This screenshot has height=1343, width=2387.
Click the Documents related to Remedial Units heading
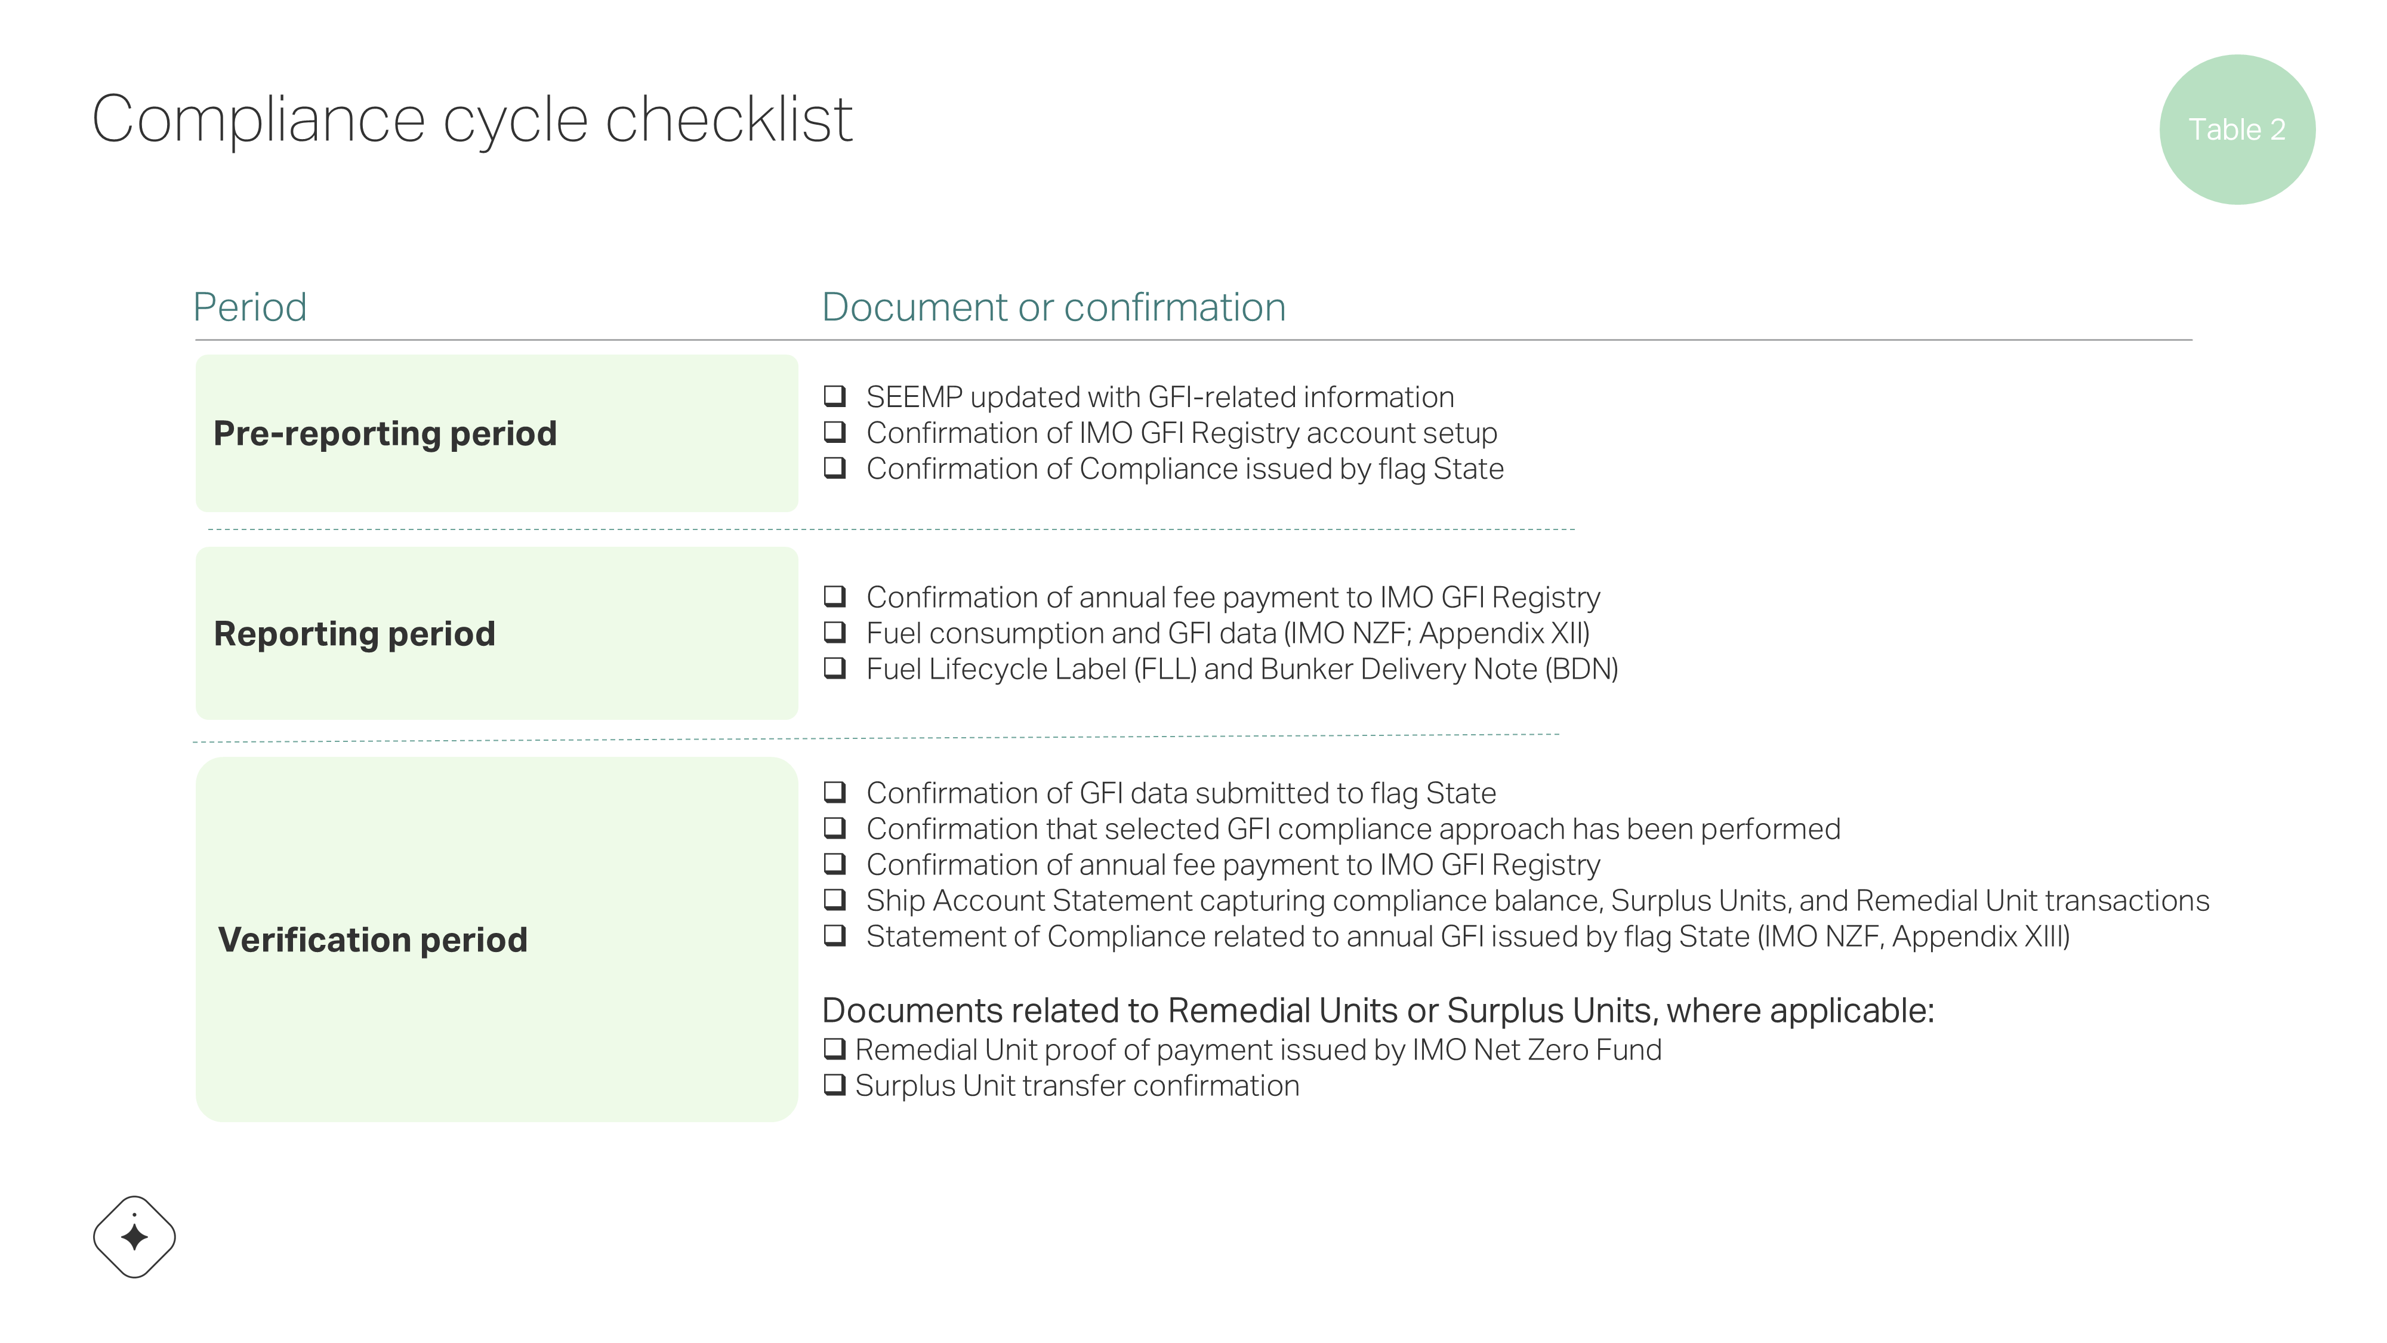pos(1378,1011)
